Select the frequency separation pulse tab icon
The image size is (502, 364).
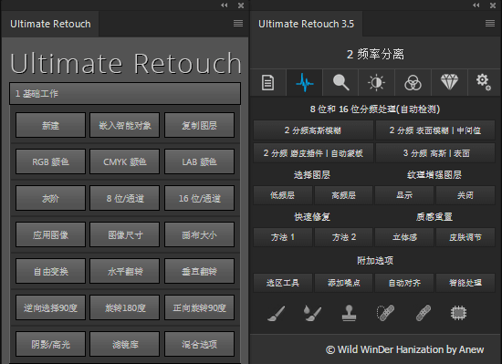click(304, 82)
